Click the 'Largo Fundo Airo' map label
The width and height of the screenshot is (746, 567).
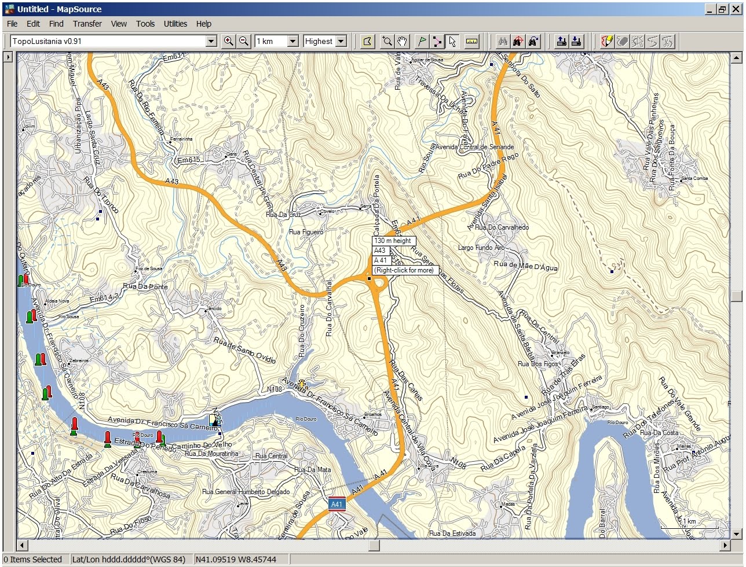481,248
